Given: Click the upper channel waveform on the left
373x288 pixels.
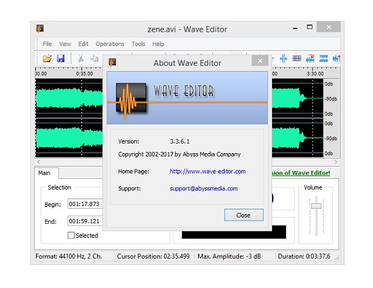Looking at the screenshot, I should 69,98.
